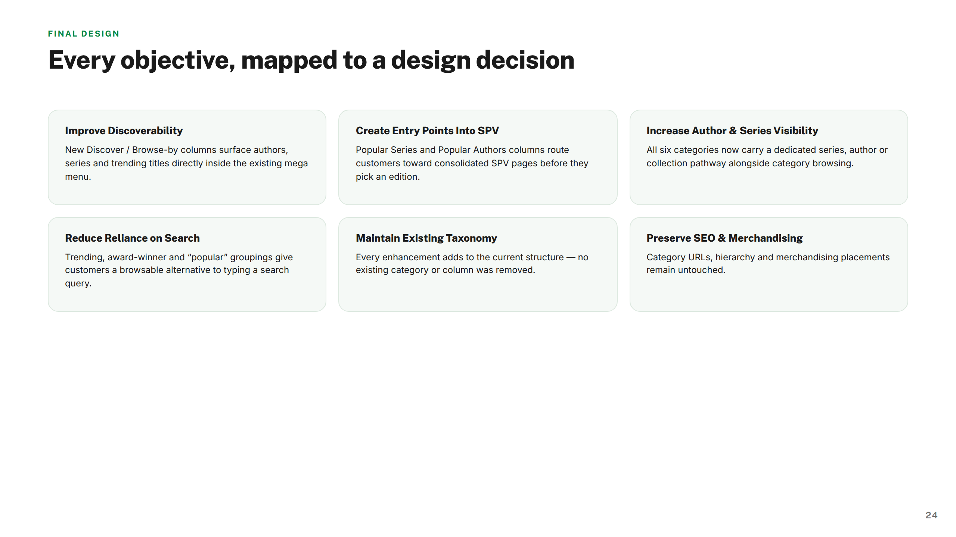Click the slide page number 24
956x537 pixels.
931,515
